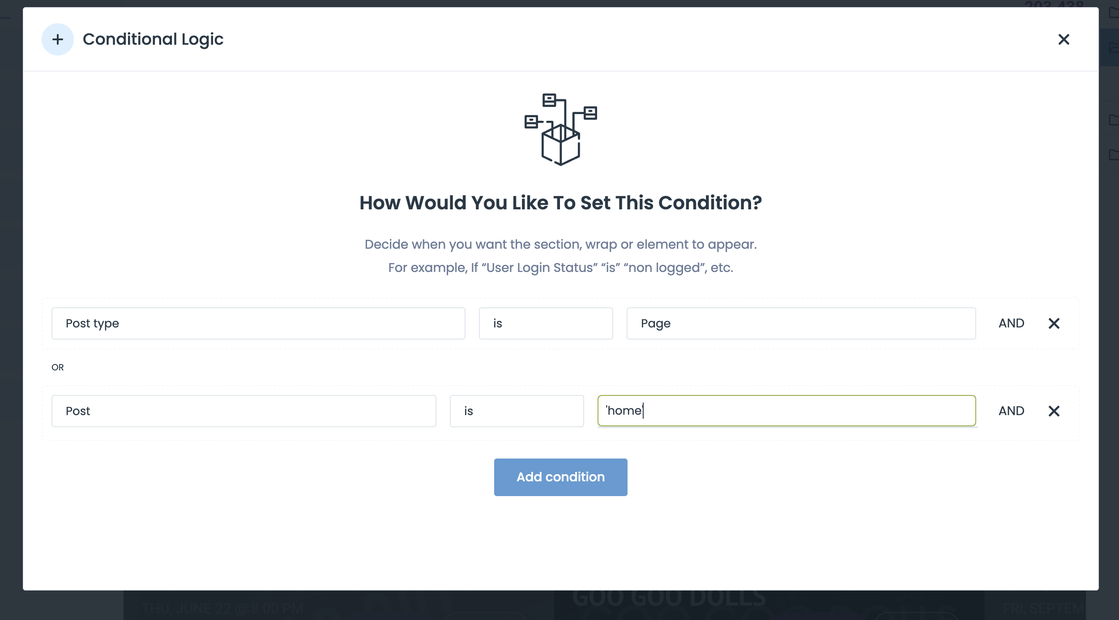Click the AND label on second condition row
The height and width of the screenshot is (620, 1119).
point(1011,411)
